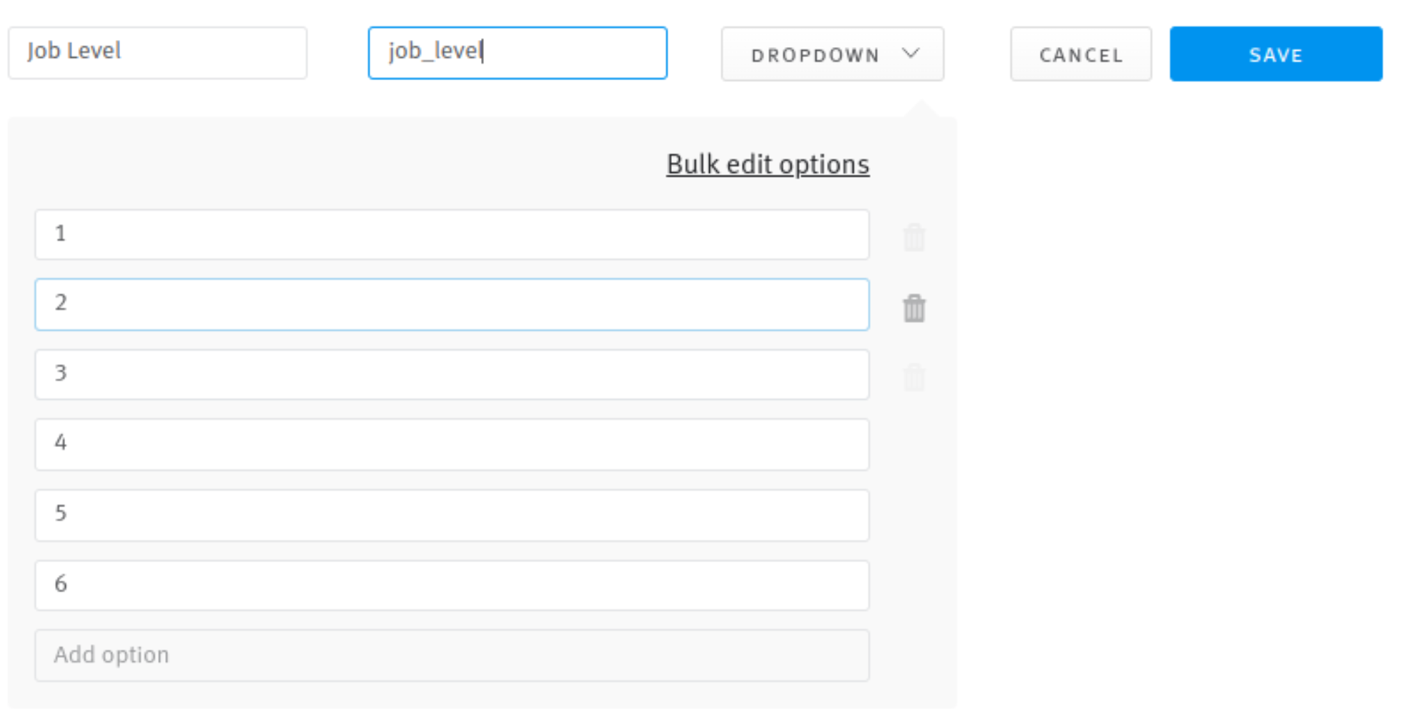Expand type list via the chevron arrow
1401x717 pixels.
[x=911, y=54]
